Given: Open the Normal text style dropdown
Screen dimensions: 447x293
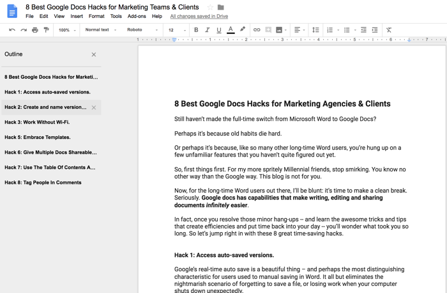Looking at the screenshot, I should pyautogui.click(x=101, y=29).
